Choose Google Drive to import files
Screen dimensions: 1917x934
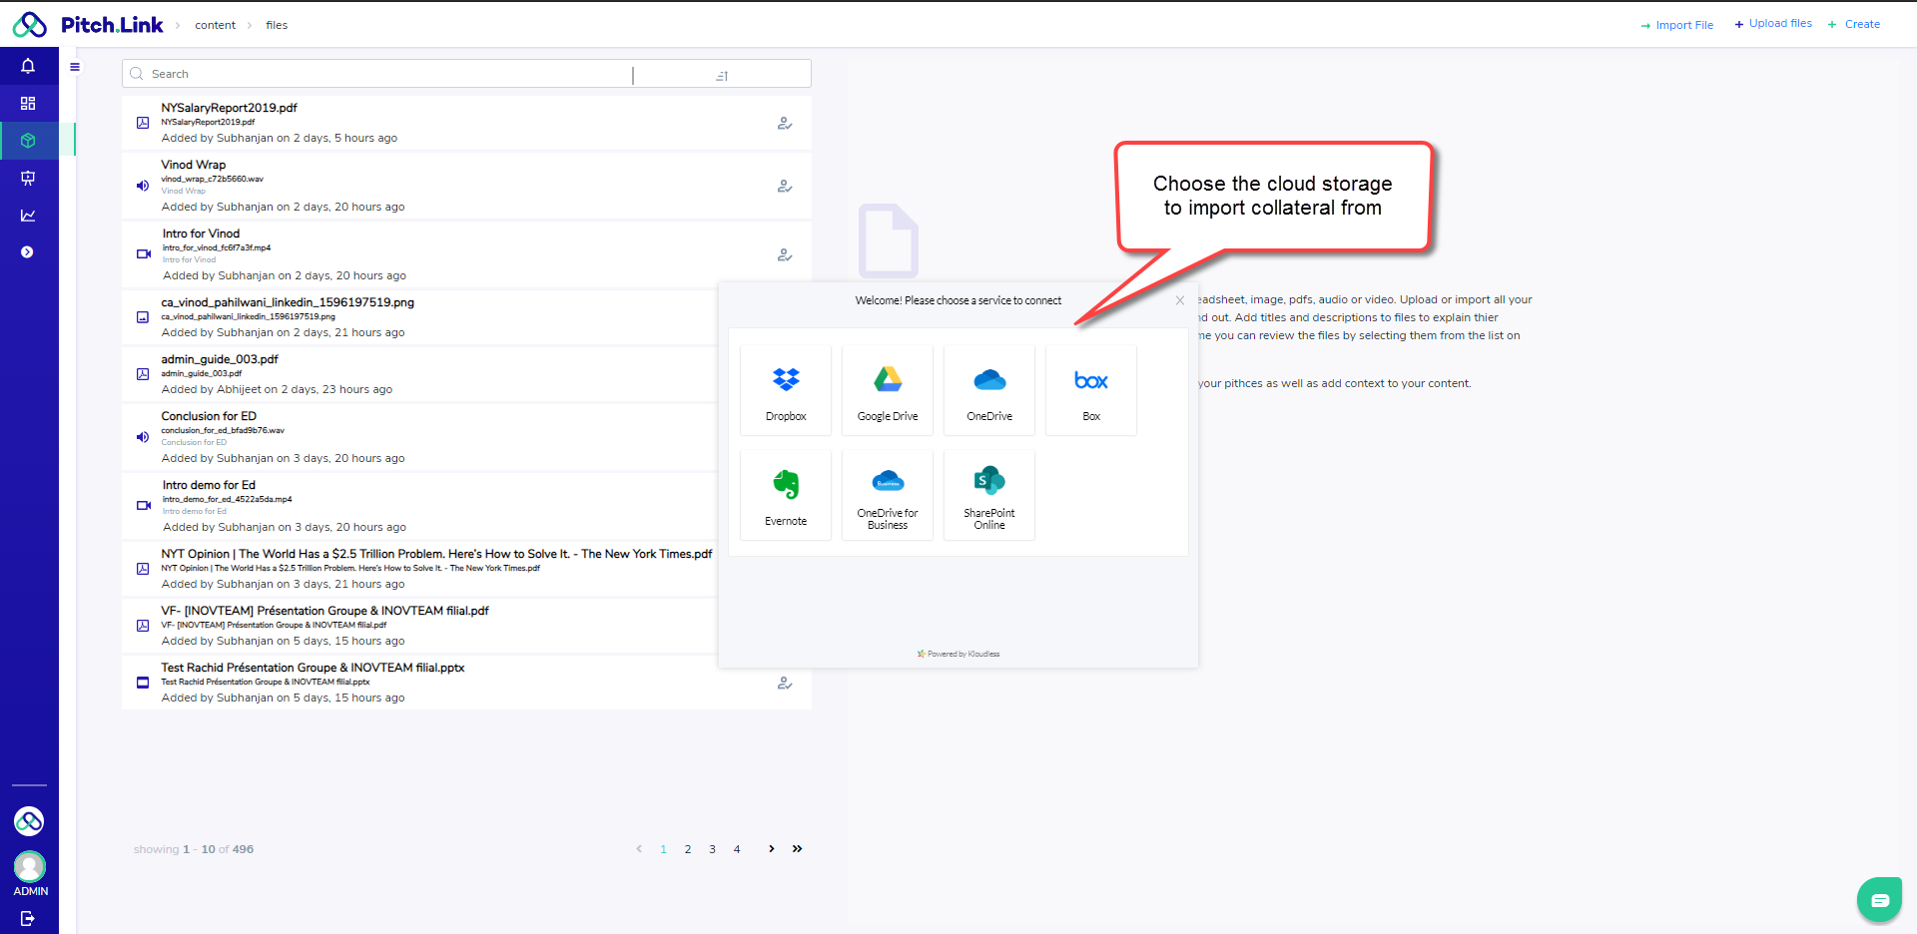[888, 390]
